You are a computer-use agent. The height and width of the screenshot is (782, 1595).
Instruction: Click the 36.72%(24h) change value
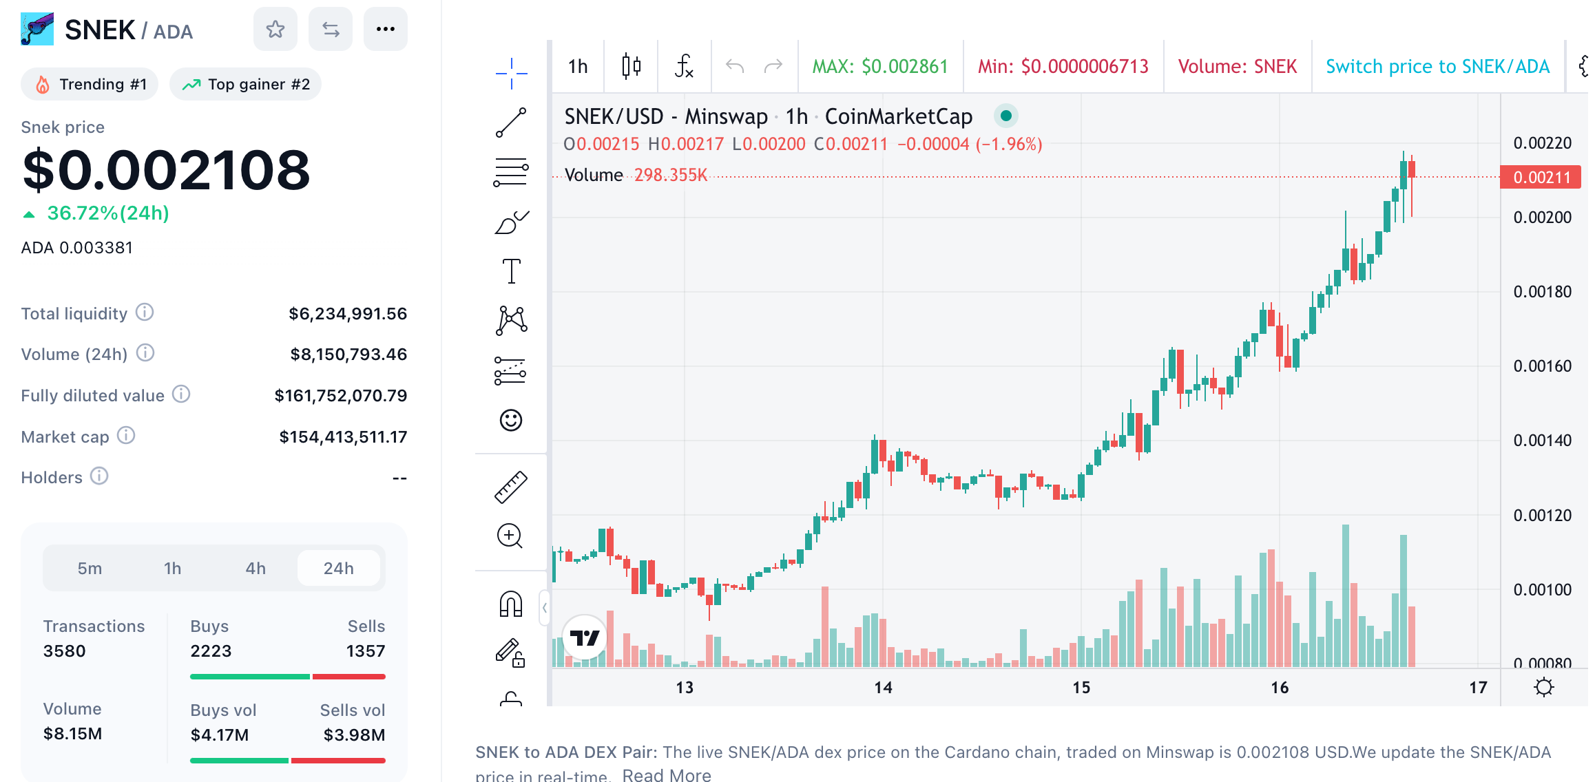pyautogui.click(x=108, y=213)
